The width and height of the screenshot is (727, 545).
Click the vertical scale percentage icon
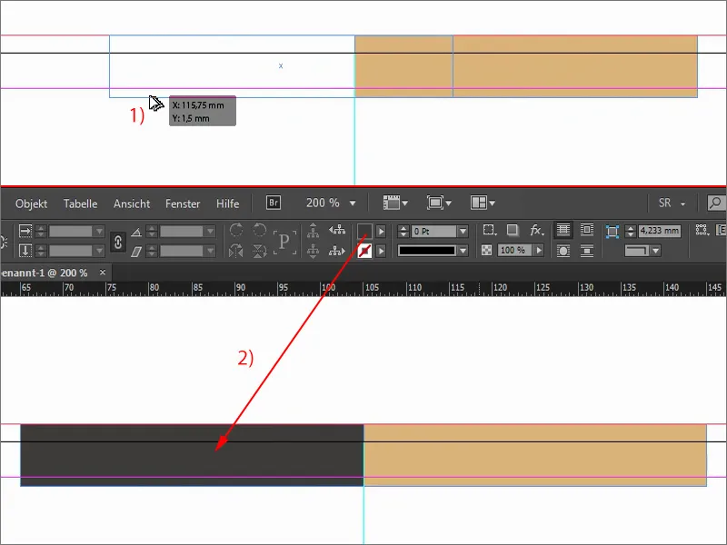point(25,251)
